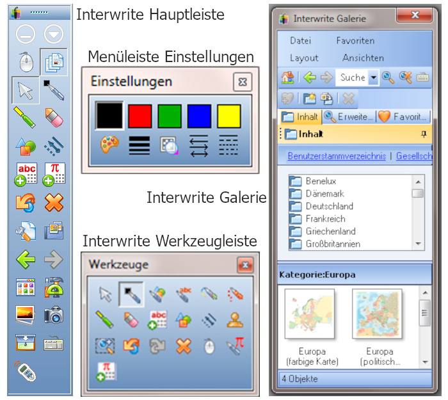The width and height of the screenshot is (448, 400).
Task: Add abc text in Hauptleiste
Action: tap(26, 175)
